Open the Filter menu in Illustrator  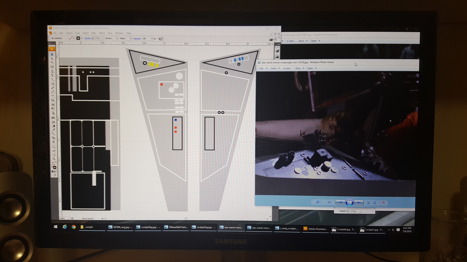(94, 33)
